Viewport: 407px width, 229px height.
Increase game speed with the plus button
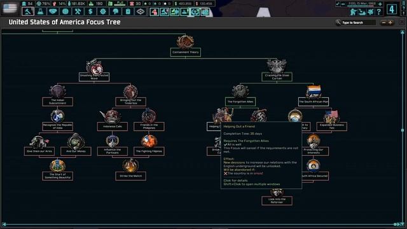(x=380, y=4)
